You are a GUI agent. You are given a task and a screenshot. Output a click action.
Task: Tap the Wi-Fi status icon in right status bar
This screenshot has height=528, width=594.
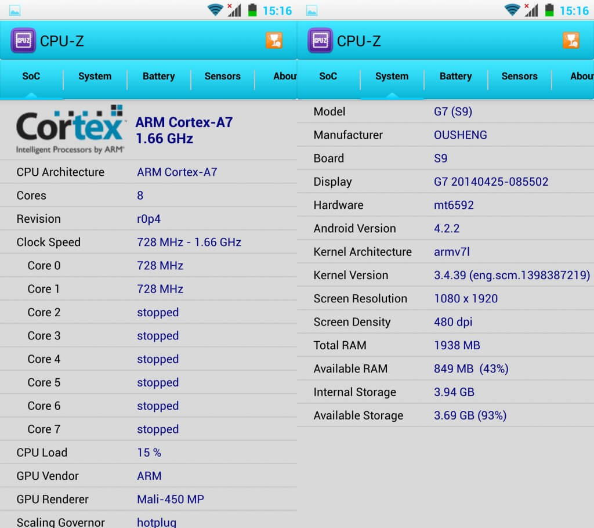[x=512, y=9]
